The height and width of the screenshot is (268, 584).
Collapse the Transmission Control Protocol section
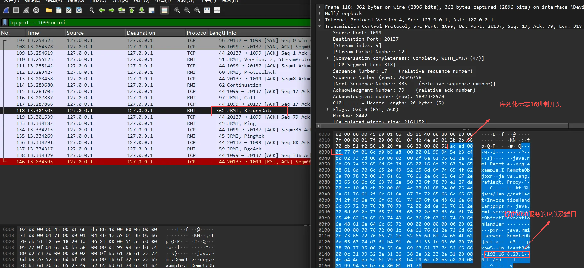(320, 26)
